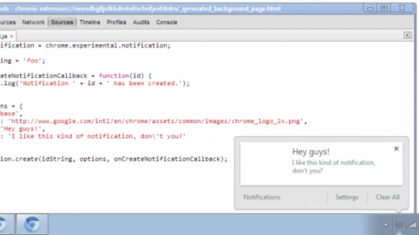Click the 'Hey guys!' notification title
419x235 pixels.
point(311,152)
